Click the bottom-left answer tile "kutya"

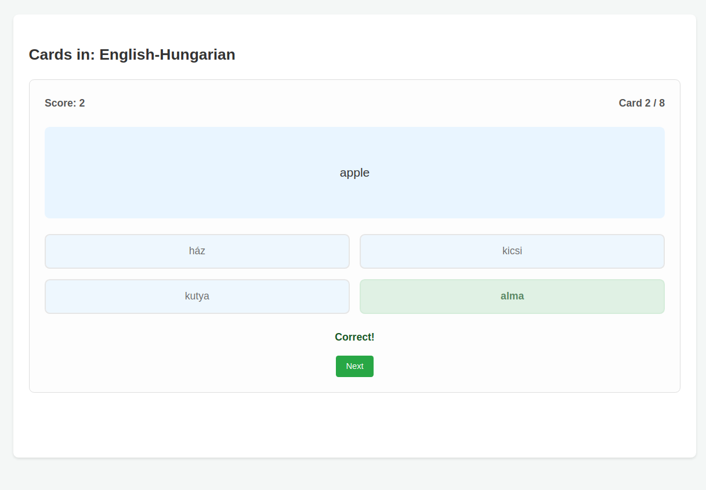[197, 296]
